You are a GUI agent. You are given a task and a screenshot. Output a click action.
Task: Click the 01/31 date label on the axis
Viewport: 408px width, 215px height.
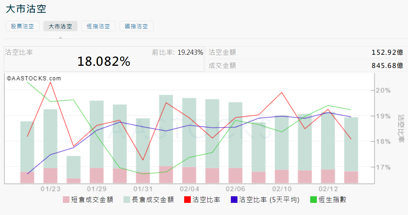click(143, 189)
